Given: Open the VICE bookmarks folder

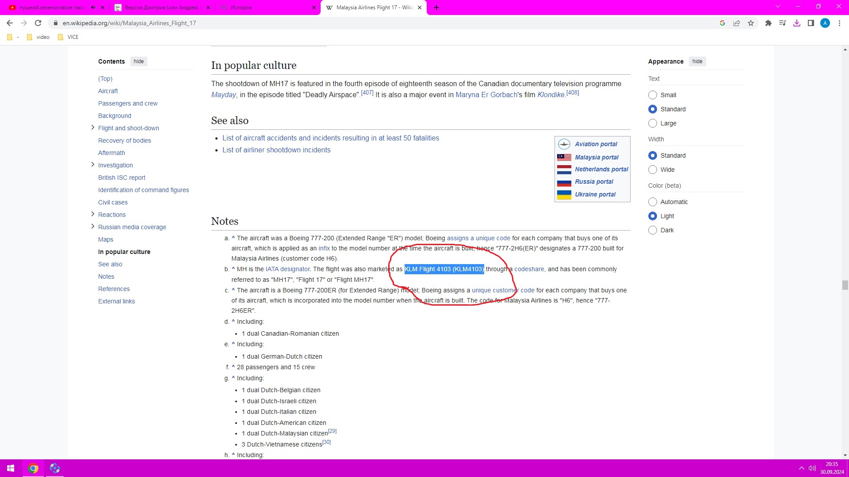Looking at the screenshot, I should point(69,37).
